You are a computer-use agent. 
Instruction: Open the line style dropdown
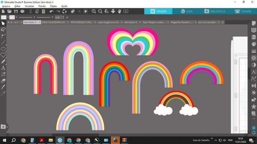pos(34,17)
